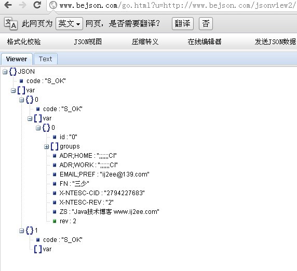The image size is (297, 271).
Task: Open 格式化校验 in navigation bar
Action: 24,42
